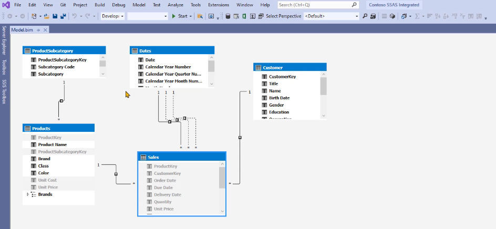Open the Debug menu
Screen dimensions: 496x229
[x=119, y=5]
